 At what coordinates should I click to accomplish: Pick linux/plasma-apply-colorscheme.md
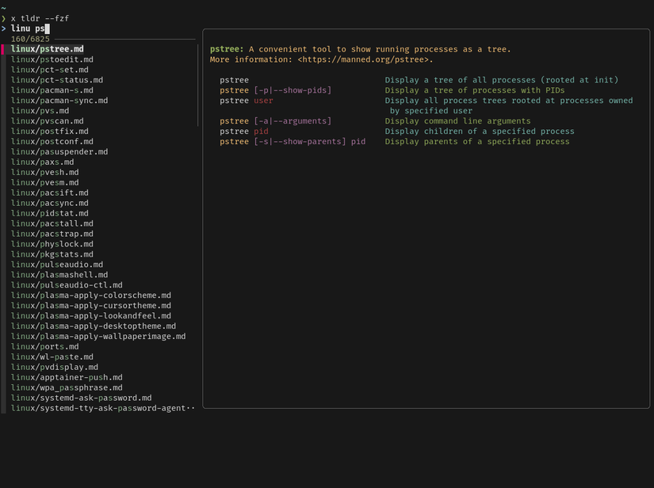(91, 295)
